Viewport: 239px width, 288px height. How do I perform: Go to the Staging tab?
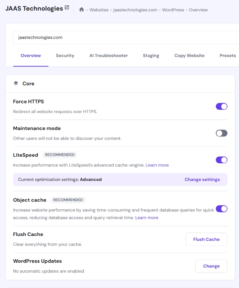click(x=151, y=55)
